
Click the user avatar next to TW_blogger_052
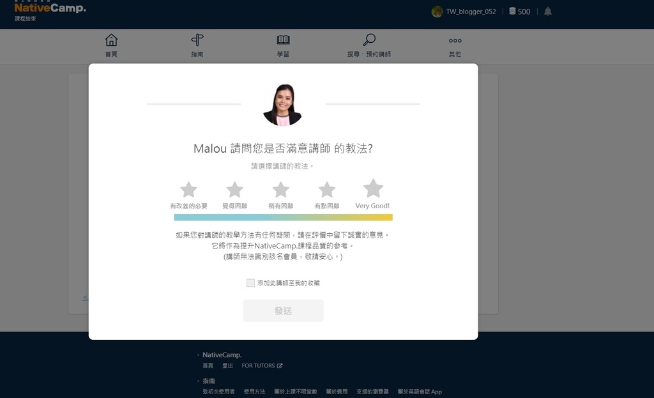pyautogui.click(x=437, y=11)
